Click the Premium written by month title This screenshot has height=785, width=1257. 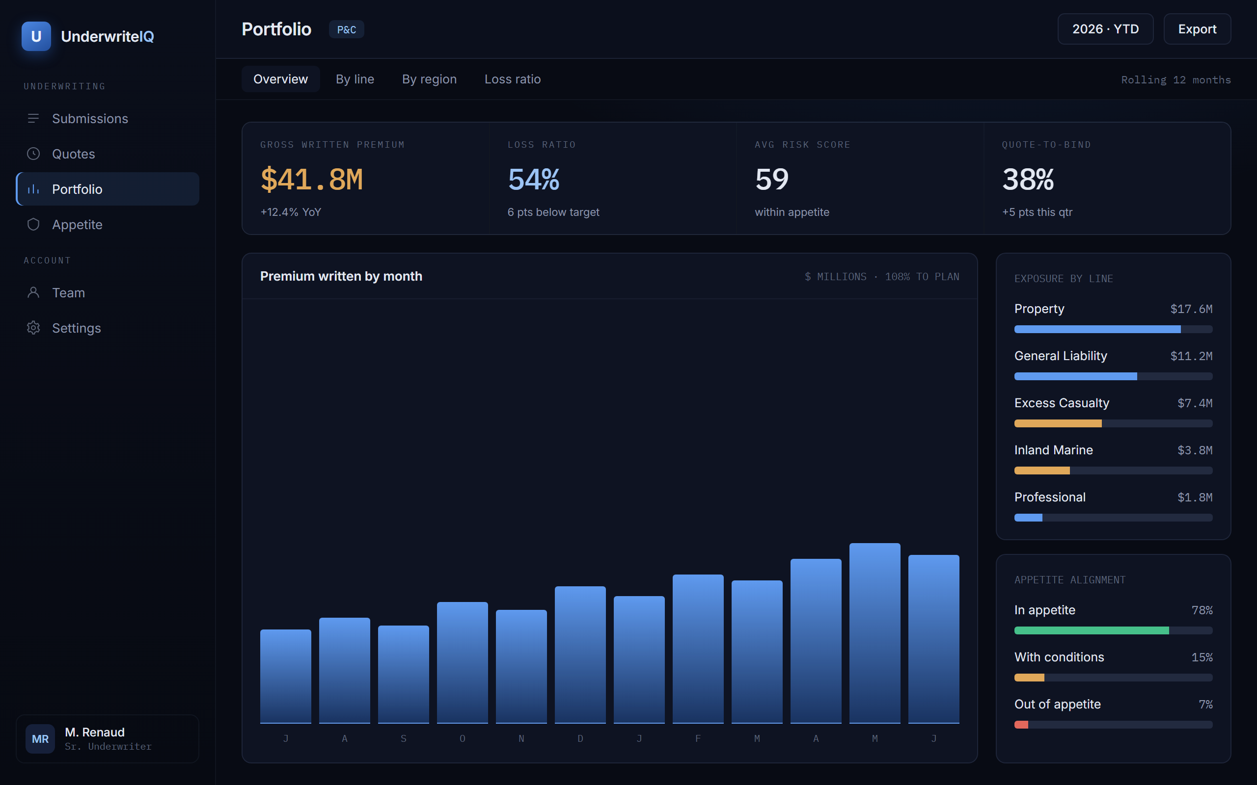[341, 276]
